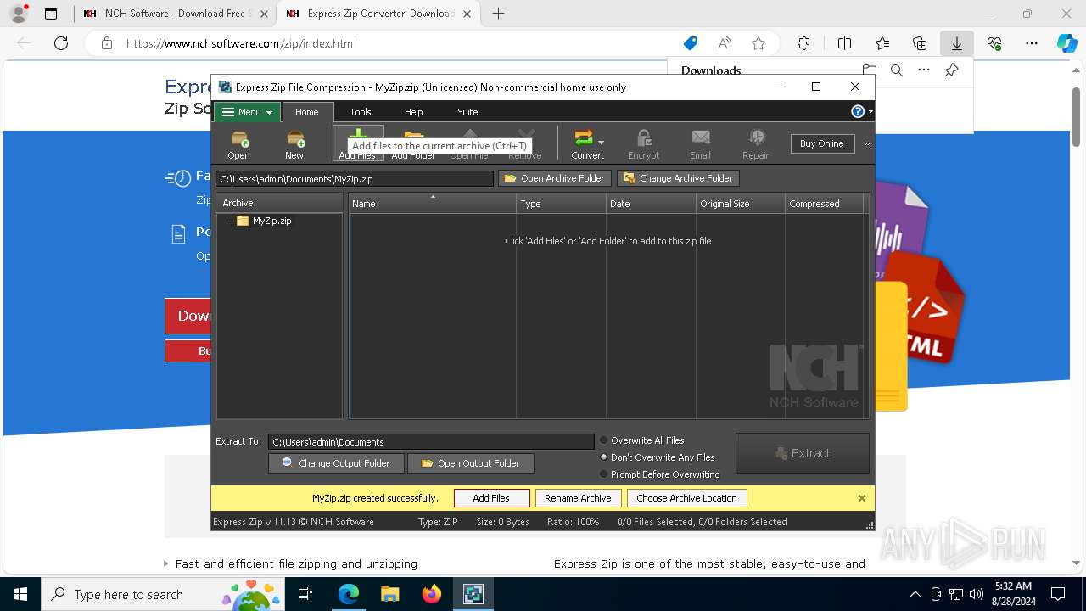
Task: Sort by Compressed column header
Action: (824, 203)
